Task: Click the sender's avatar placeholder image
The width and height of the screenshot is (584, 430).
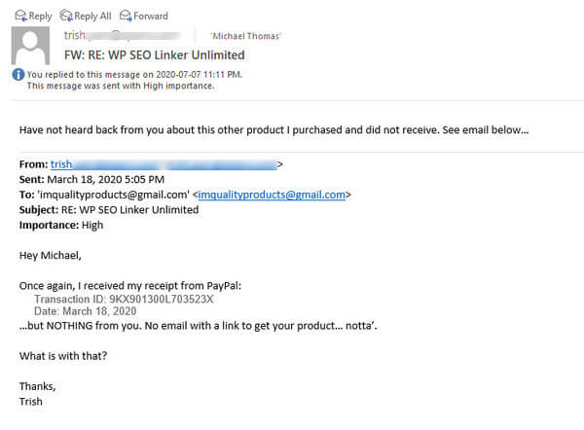Action: [30, 46]
